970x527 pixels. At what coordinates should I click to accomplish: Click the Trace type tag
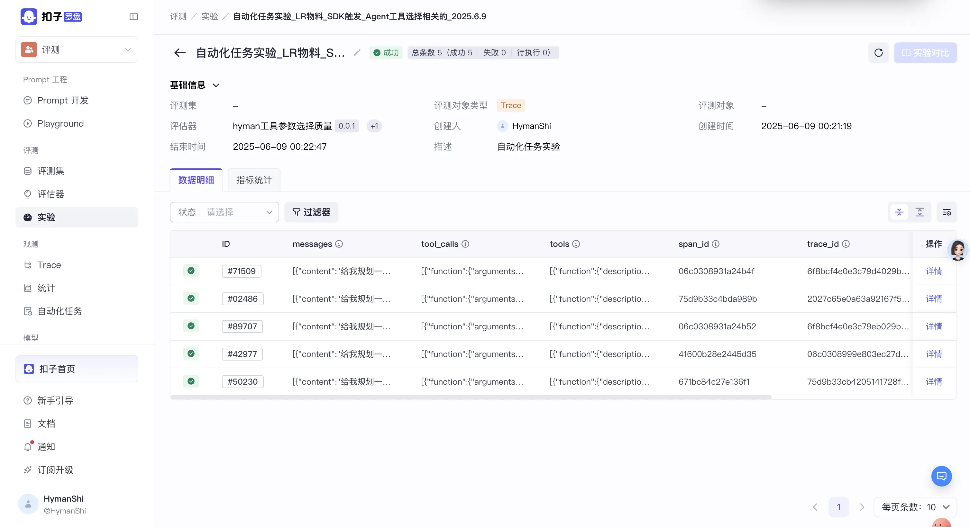[x=511, y=105]
